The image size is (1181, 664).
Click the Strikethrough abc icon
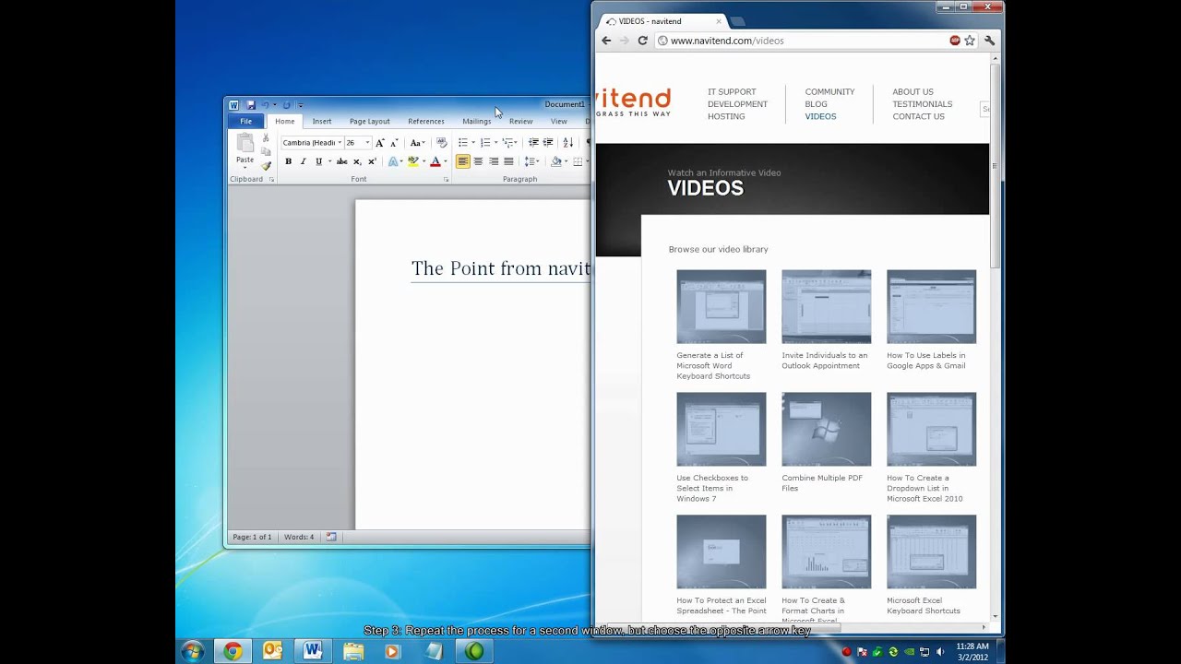[341, 161]
